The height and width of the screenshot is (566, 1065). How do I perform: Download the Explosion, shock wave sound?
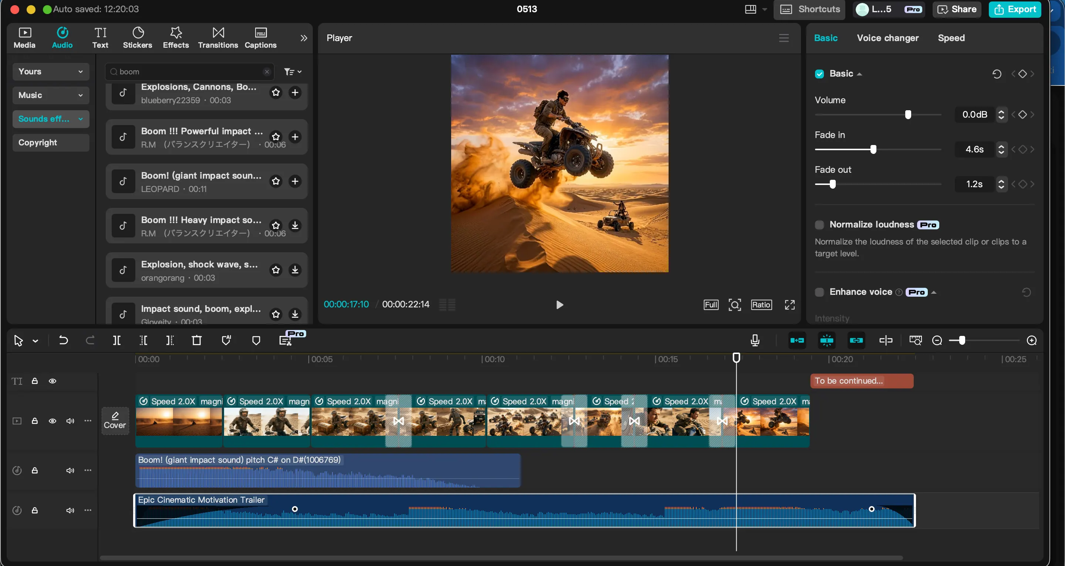pos(295,270)
